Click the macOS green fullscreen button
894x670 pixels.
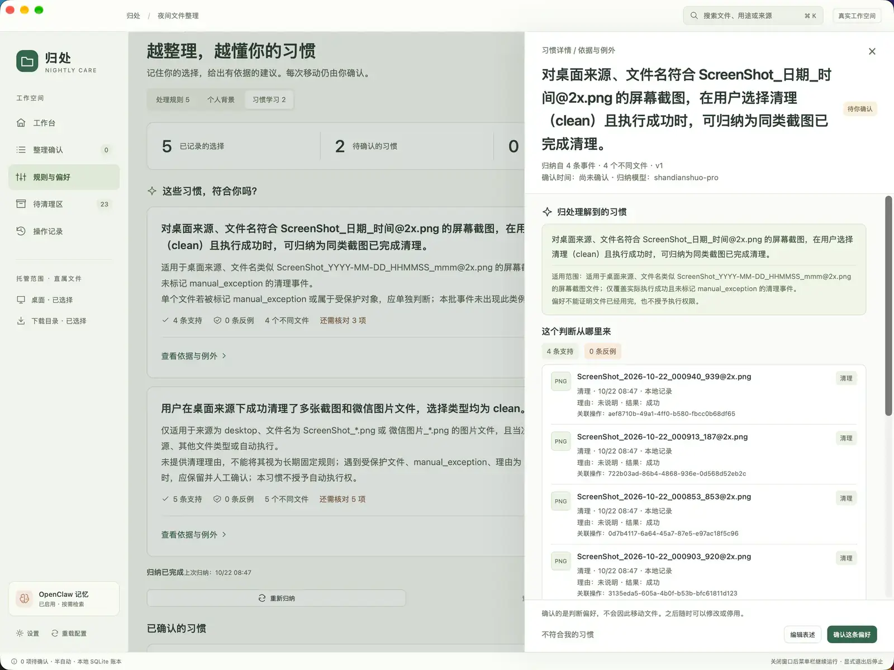pos(39,9)
